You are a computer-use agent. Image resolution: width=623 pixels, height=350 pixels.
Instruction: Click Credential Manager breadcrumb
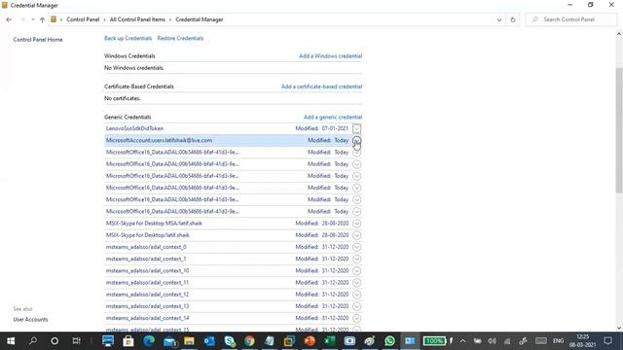click(200, 19)
